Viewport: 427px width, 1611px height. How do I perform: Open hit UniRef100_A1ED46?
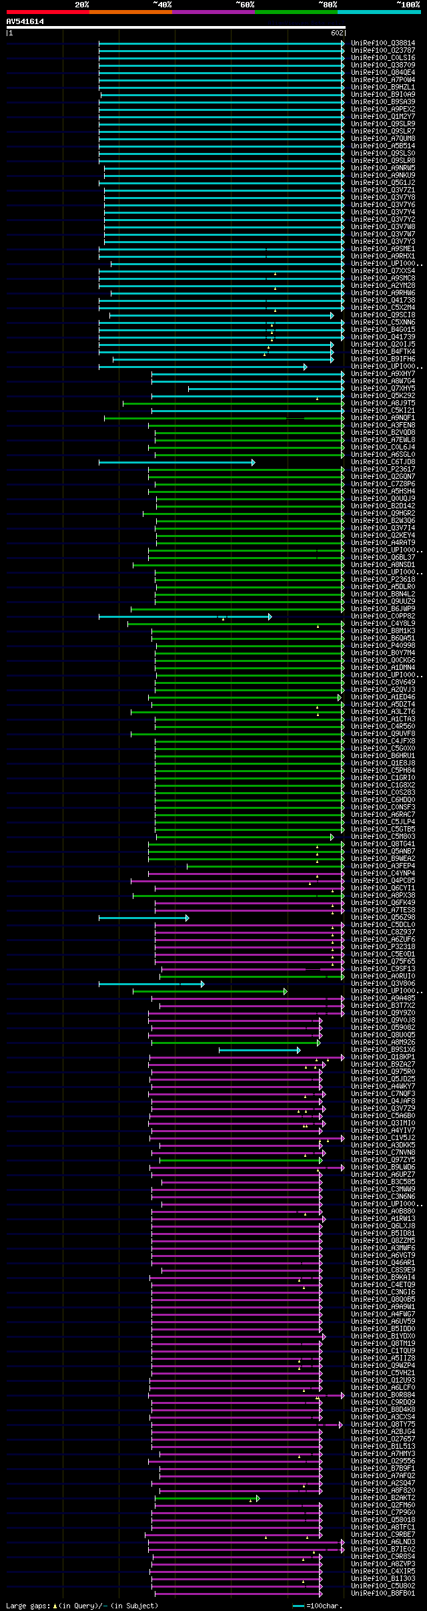click(x=383, y=697)
